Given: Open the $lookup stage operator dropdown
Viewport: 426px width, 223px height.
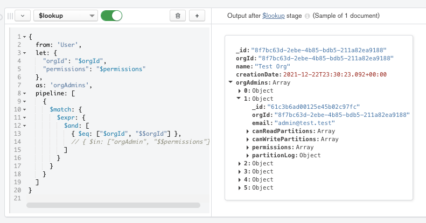Looking at the screenshot, I should coord(65,16).
